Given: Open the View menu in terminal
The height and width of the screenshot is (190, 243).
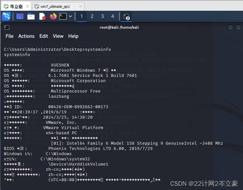Looking at the screenshot, I should [x=58, y=36].
